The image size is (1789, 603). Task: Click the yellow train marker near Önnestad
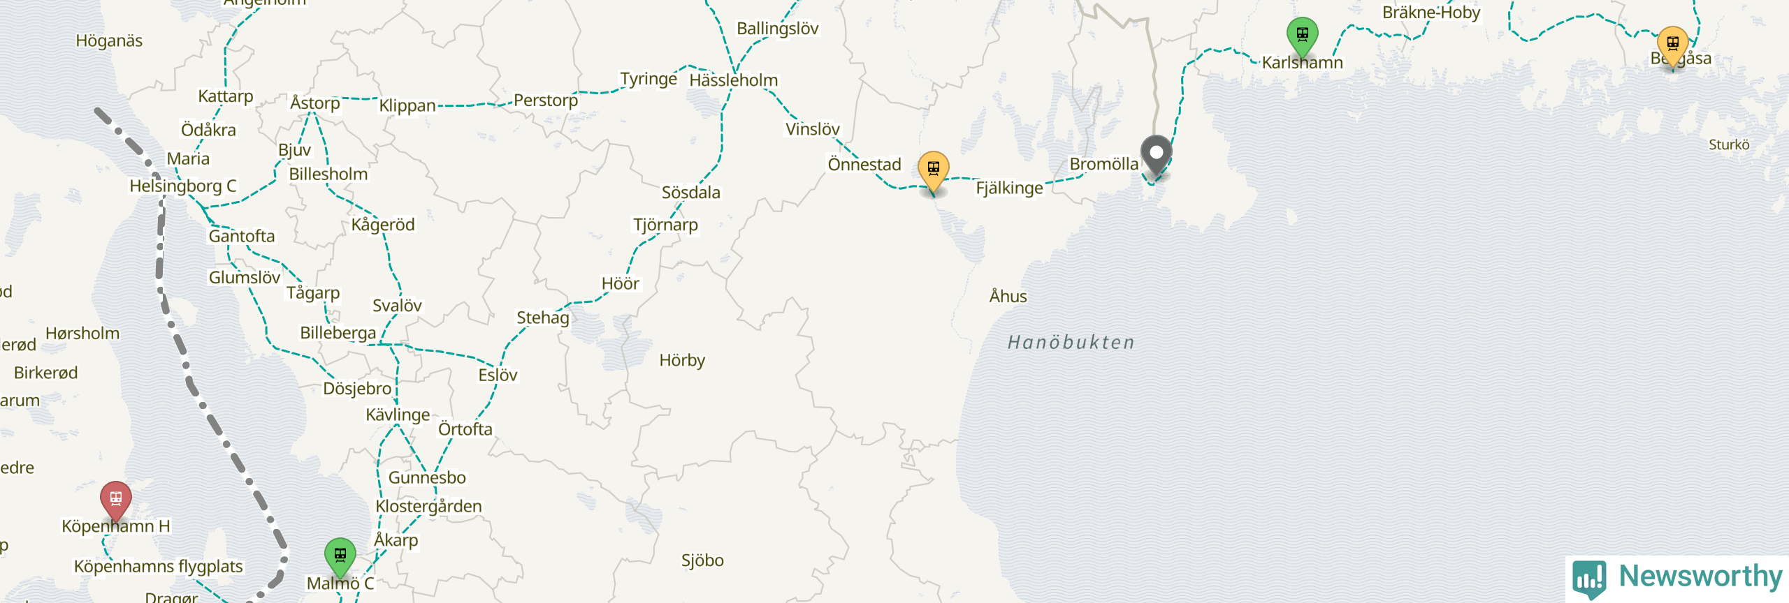[x=933, y=172]
